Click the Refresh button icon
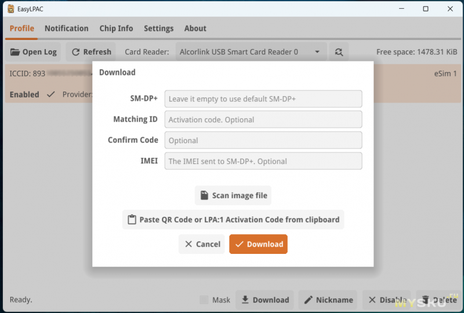The height and width of the screenshot is (313, 464). (x=75, y=52)
